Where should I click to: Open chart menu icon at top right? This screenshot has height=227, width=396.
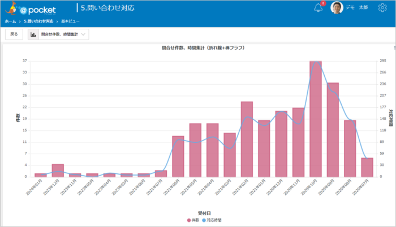(x=394, y=47)
